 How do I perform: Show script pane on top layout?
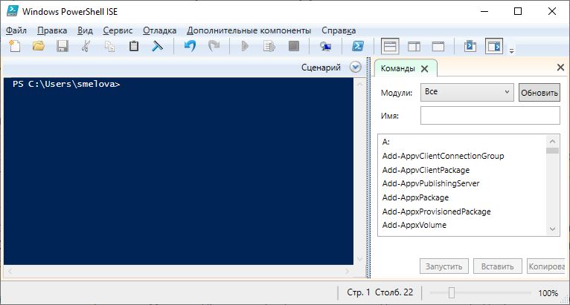[x=390, y=47]
